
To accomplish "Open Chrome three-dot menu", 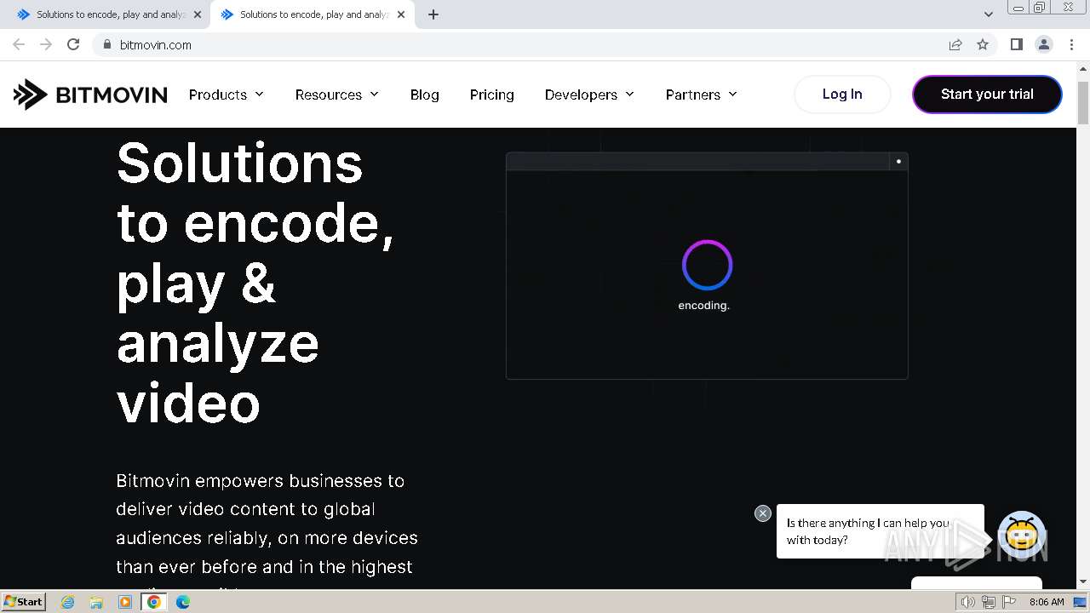I will click(1071, 44).
